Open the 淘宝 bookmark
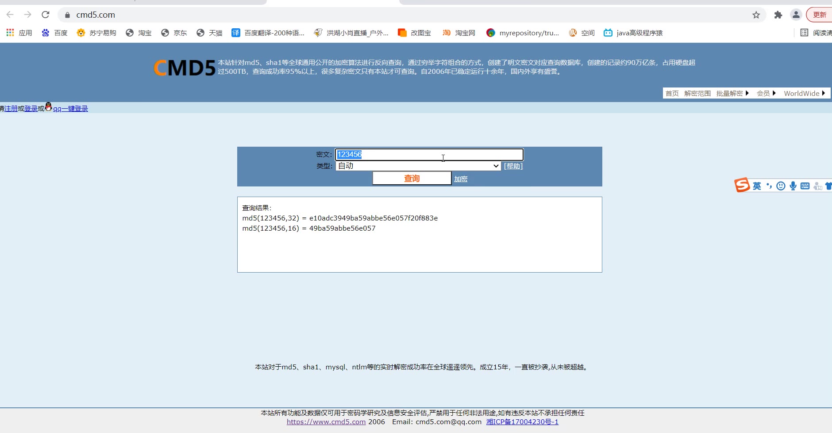 tap(139, 33)
